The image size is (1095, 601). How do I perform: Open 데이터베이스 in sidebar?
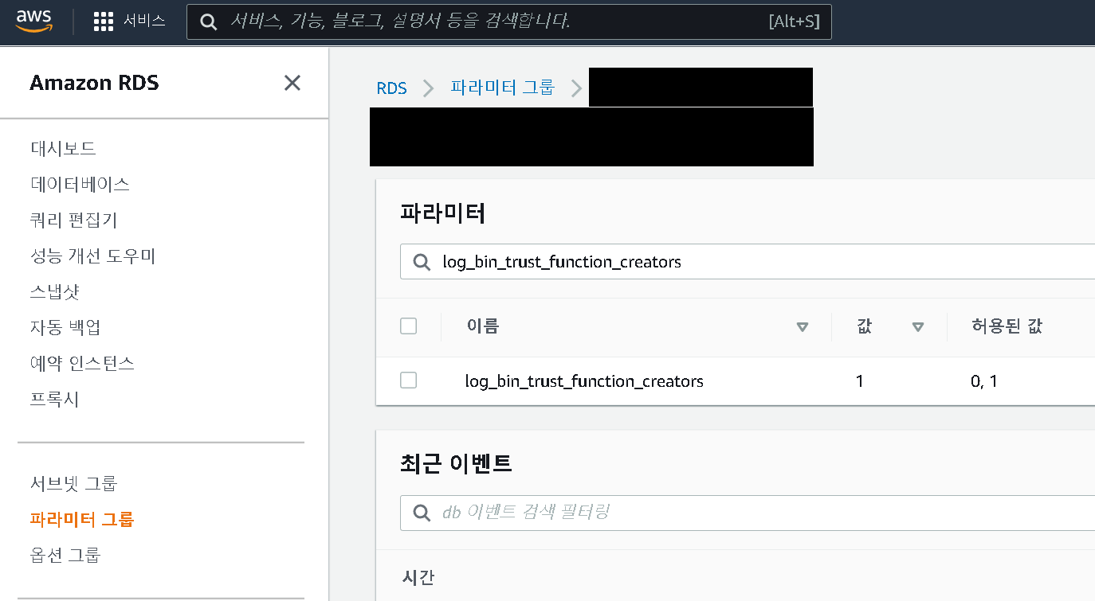click(80, 184)
